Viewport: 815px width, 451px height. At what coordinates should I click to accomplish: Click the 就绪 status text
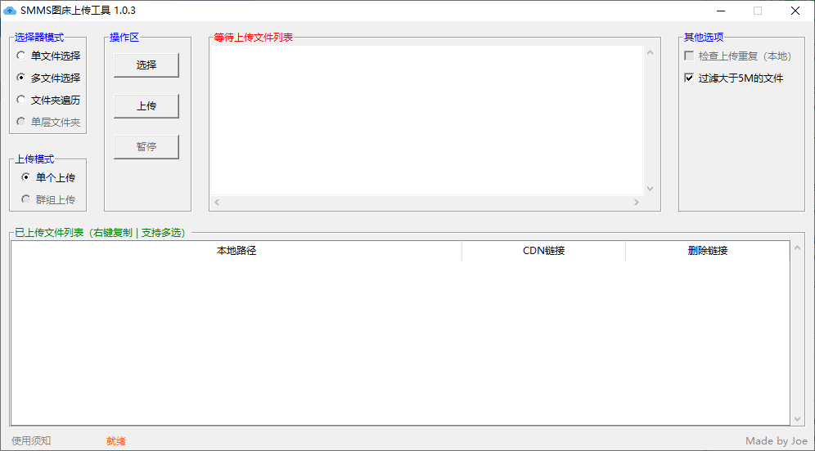(x=116, y=440)
